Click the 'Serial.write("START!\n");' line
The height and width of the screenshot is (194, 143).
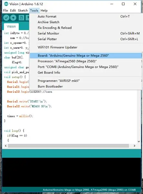tap(27, 102)
